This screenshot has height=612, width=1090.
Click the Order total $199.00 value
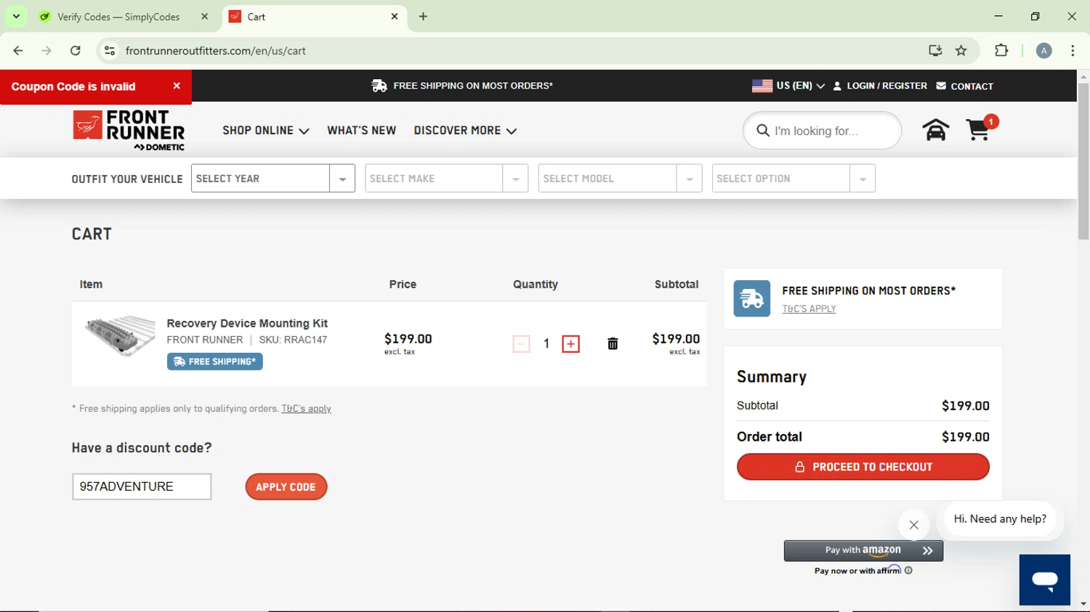(965, 437)
